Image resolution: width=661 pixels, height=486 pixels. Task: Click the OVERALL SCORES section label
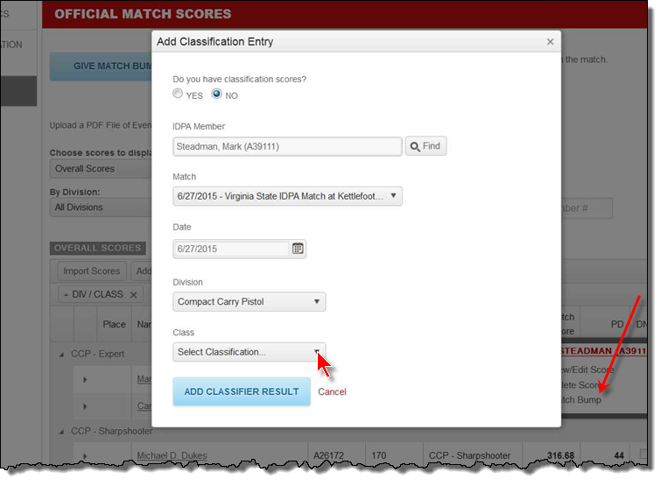(x=97, y=248)
